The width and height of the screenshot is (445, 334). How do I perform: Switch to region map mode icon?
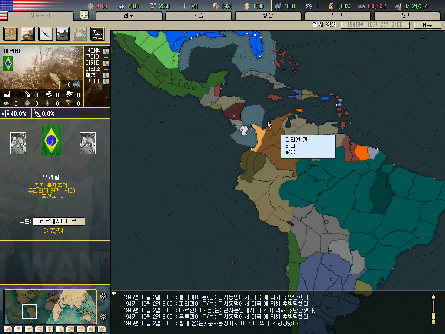click(70, 329)
